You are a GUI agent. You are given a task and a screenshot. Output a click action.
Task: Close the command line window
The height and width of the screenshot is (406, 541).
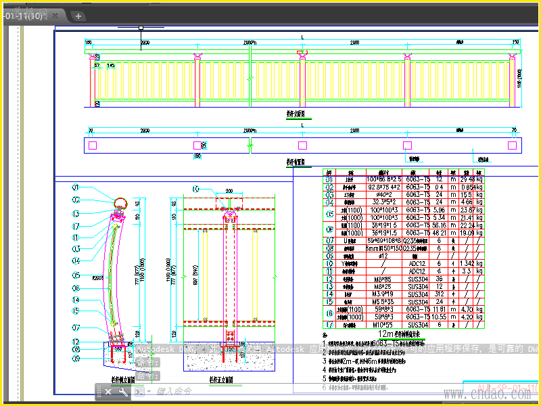pos(108,392)
